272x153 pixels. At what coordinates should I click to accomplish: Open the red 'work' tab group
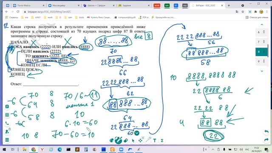(157, 6)
